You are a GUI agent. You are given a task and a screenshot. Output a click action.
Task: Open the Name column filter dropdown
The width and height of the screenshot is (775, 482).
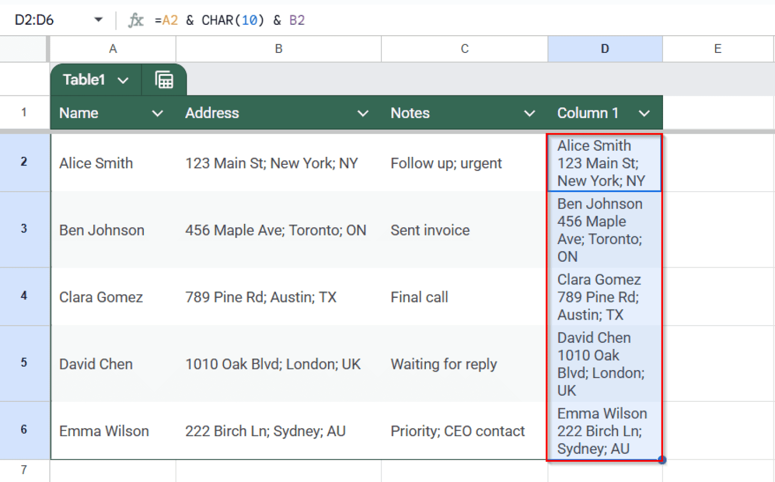coord(158,113)
